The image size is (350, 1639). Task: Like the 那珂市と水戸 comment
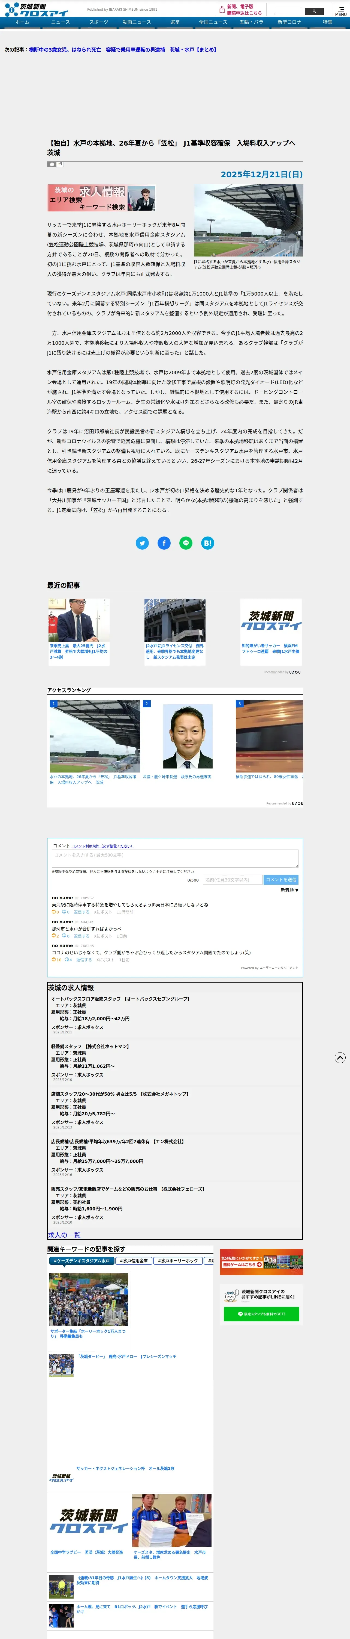54,936
